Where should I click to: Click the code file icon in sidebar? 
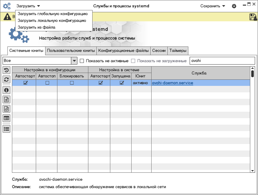6,109
